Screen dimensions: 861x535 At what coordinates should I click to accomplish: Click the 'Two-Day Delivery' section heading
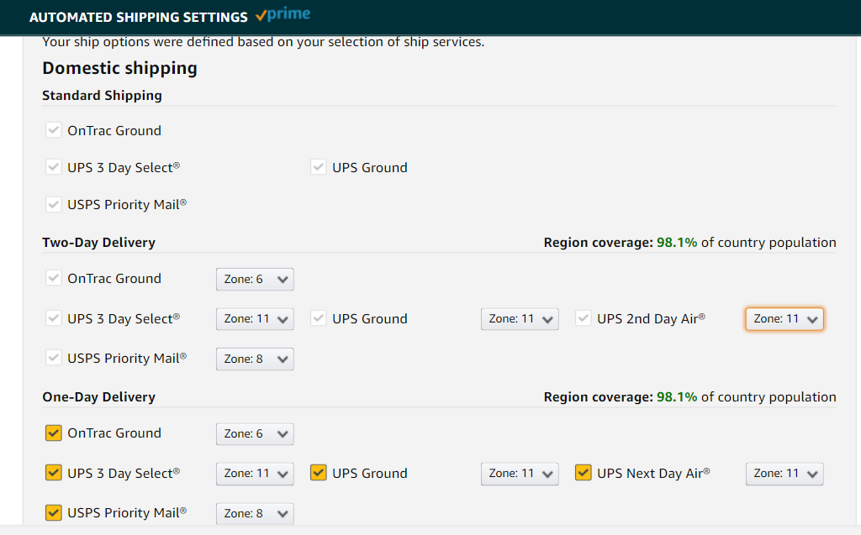pos(99,243)
